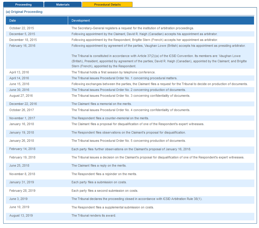Click the counter-memorial on the merits entry

click(x=110, y=118)
